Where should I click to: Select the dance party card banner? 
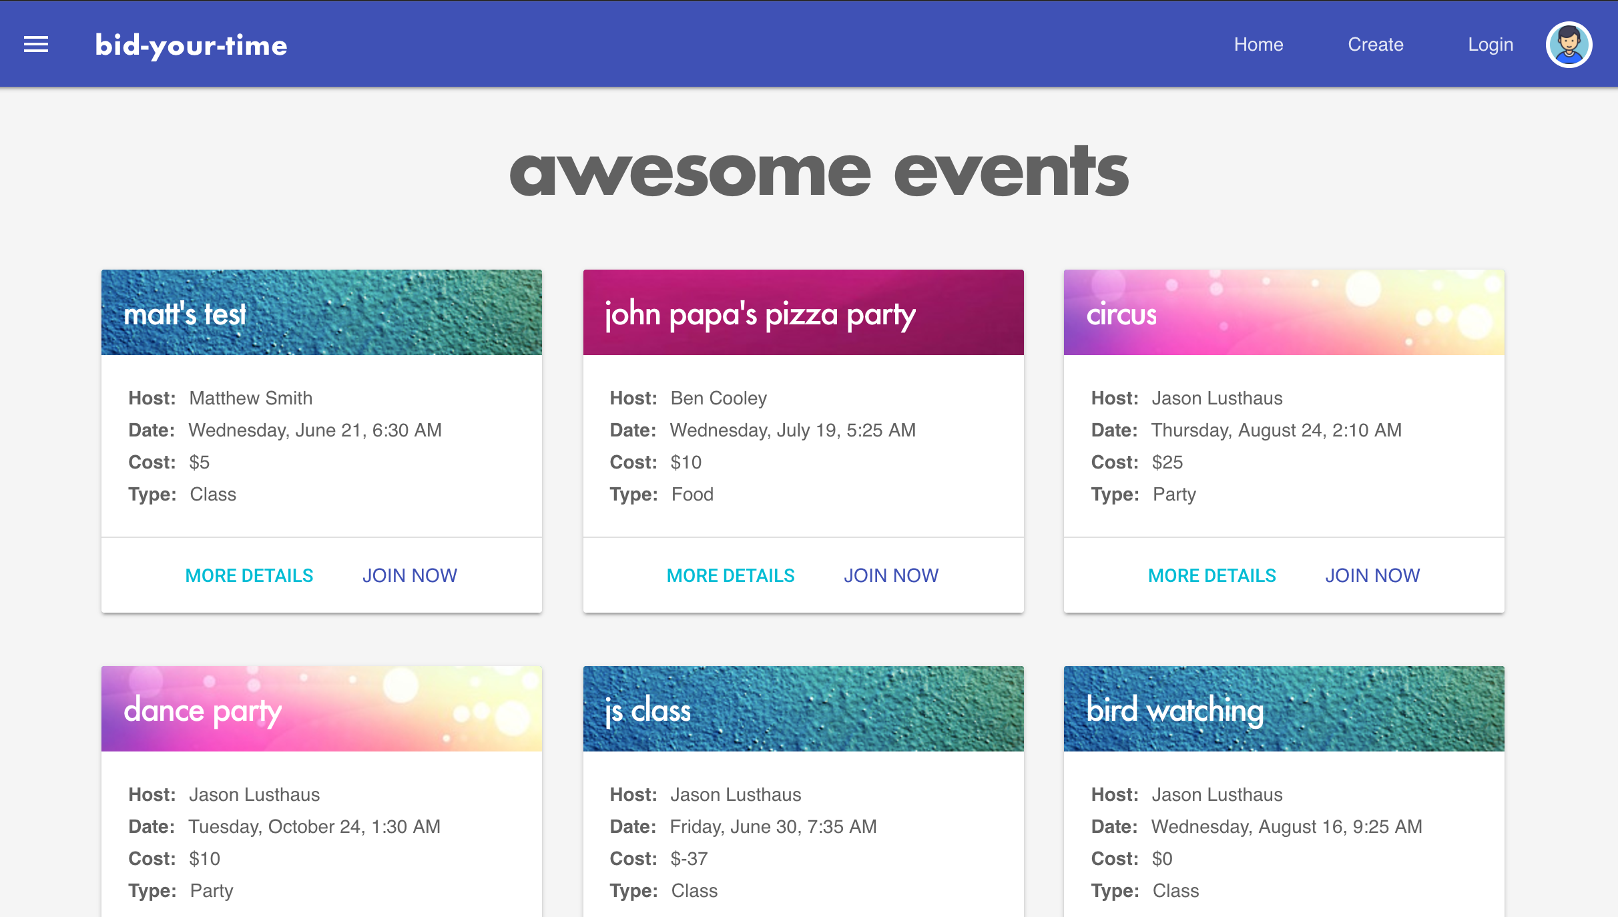tap(322, 709)
